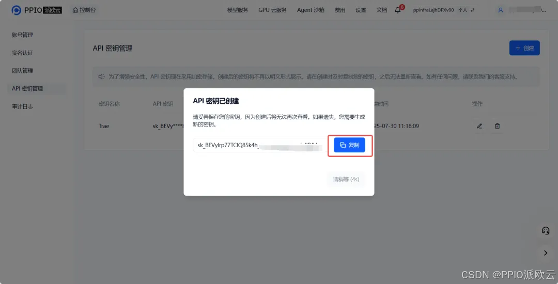Click the 请稍等 (4s) button

coord(346,180)
